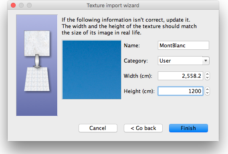Click the tiled floor grid illustration
228x154 pixels.
[37, 79]
